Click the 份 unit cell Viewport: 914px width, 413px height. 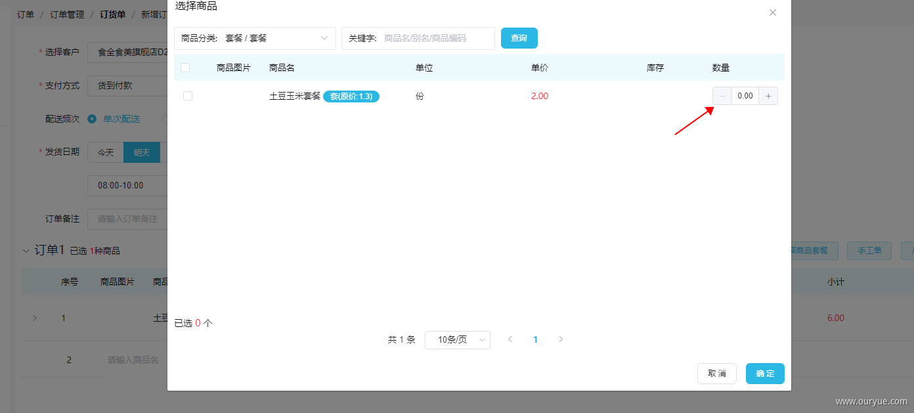[420, 96]
